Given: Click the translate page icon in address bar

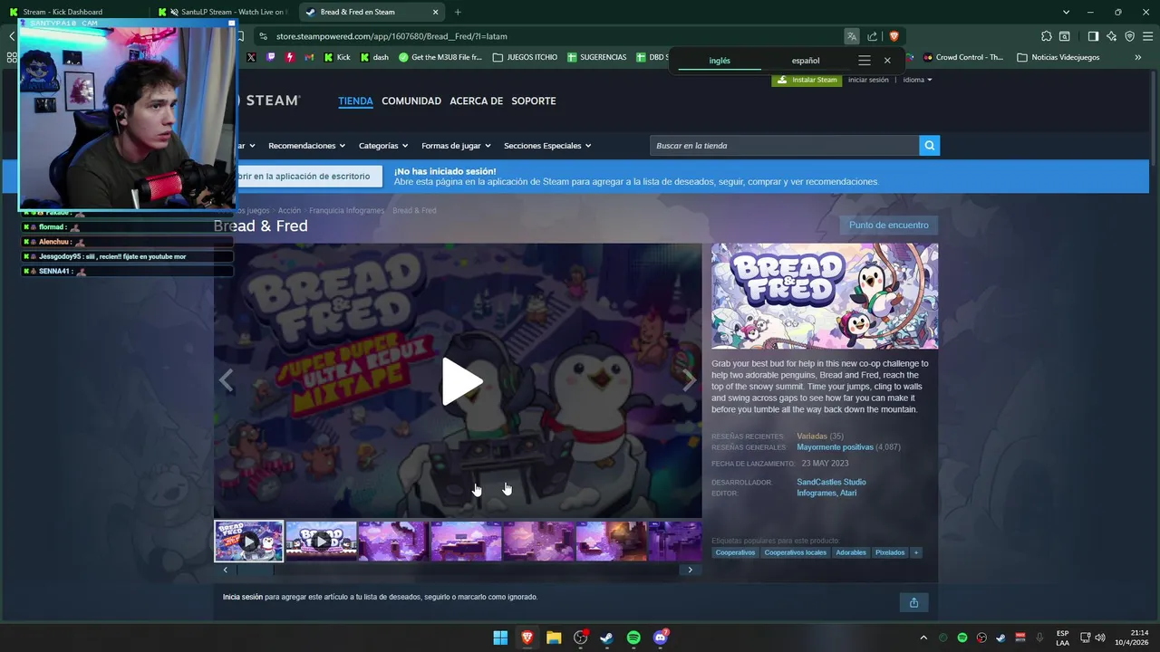Looking at the screenshot, I should click(852, 36).
